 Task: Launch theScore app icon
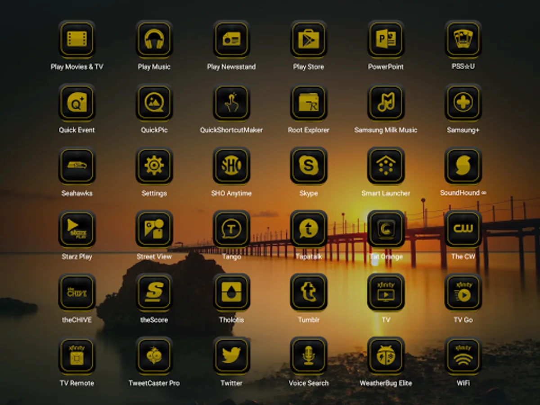[x=154, y=293]
